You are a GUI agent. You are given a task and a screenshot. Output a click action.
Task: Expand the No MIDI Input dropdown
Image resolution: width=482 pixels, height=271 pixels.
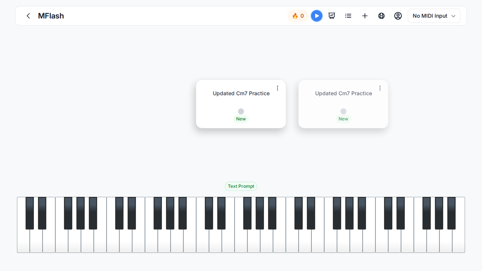tap(434, 16)
